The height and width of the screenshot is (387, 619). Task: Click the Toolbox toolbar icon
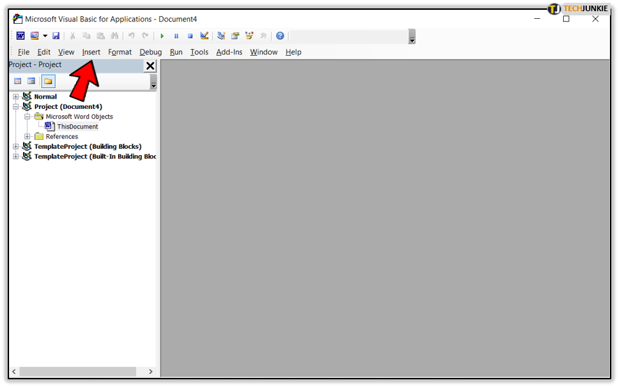[263, 36]
